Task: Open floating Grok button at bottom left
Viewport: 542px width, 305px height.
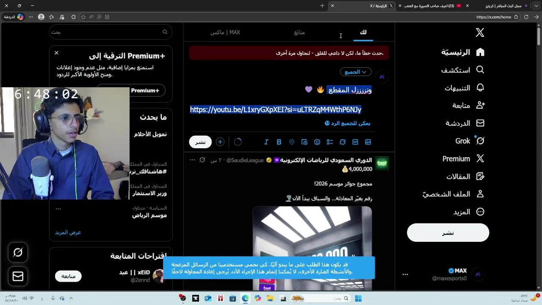Action: coord(18,252)
